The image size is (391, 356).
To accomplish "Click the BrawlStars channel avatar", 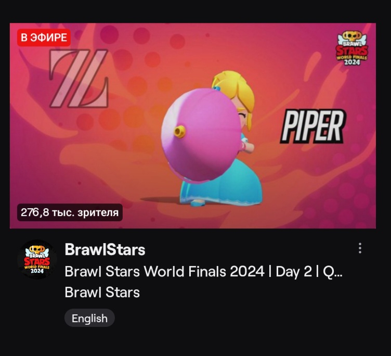I will coord(37,259).
